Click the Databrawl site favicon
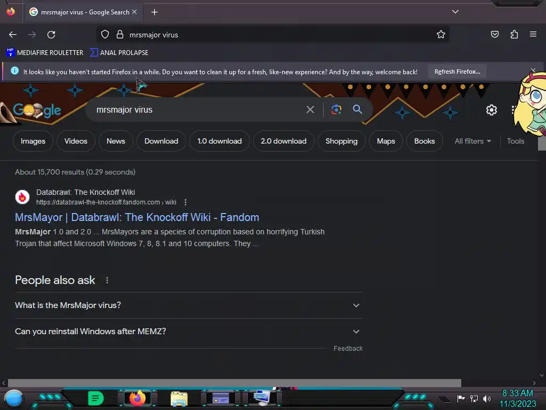Image resolution: width=546 pixels, height=410 pixels. tap(22, 197)
